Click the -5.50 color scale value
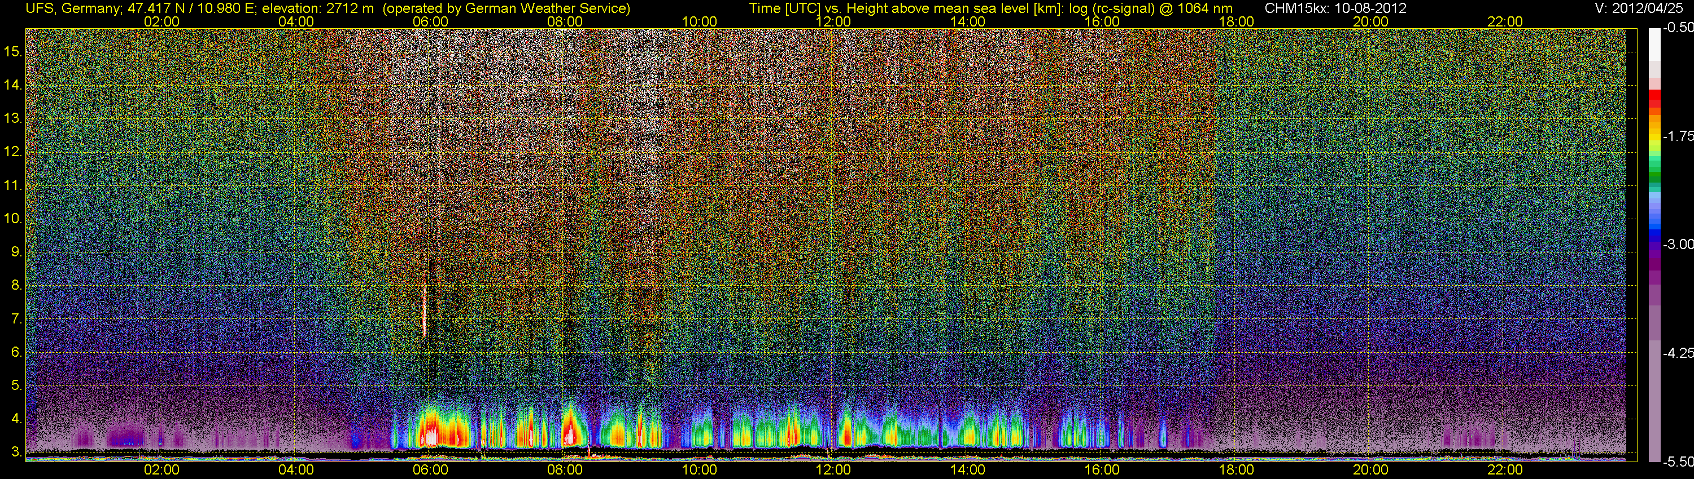Image resolution: width=1694 pixels, height=479 pixels. tap(1678, 462)
